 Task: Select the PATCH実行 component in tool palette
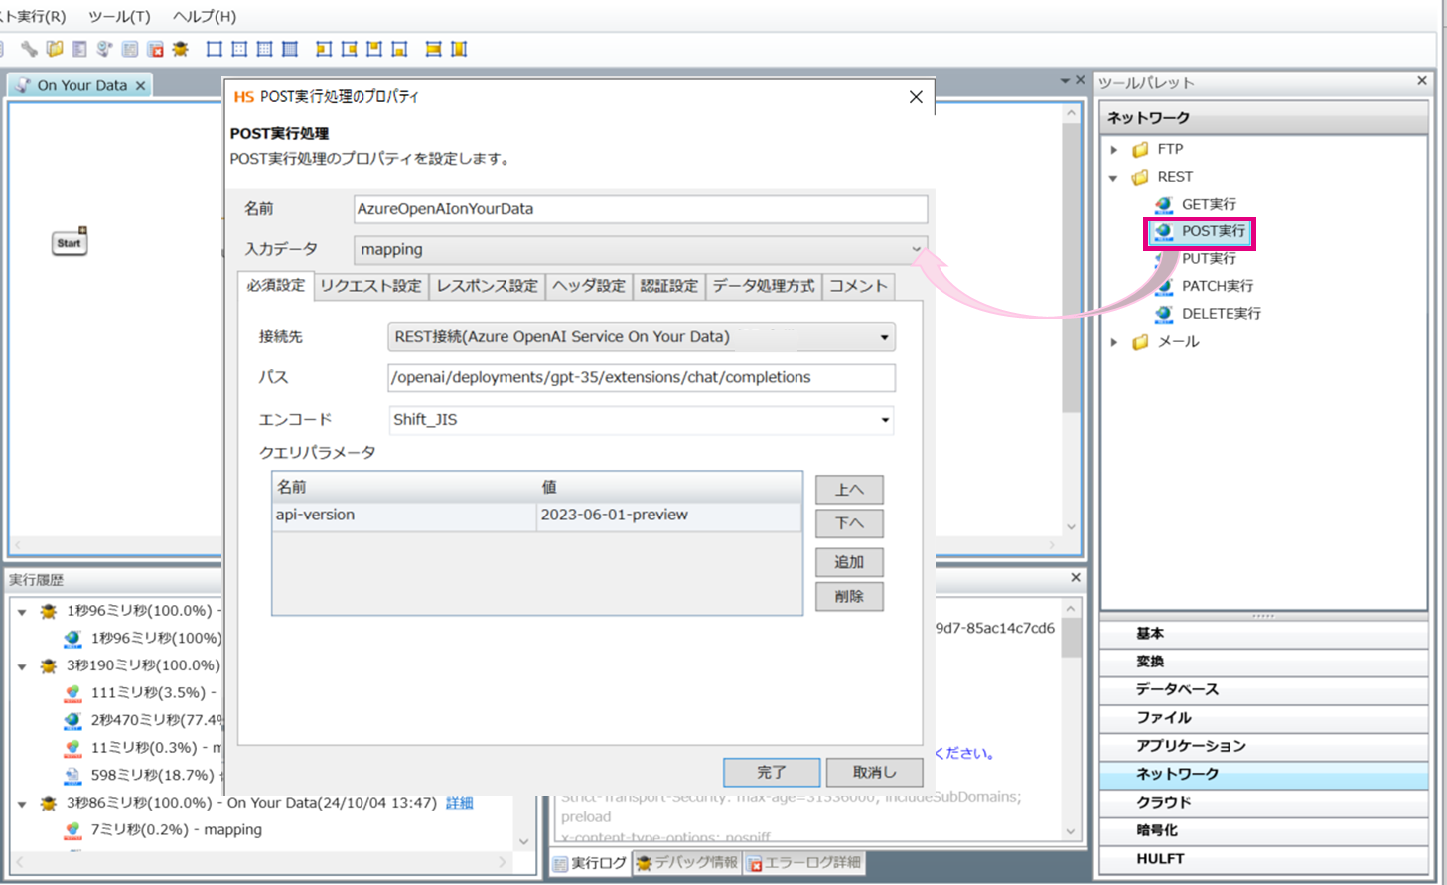(1205, 286)
